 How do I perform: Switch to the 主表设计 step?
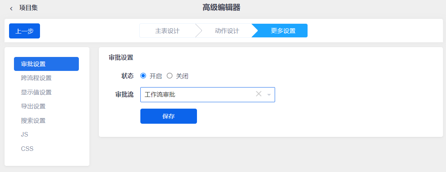[x=167, y=31]
